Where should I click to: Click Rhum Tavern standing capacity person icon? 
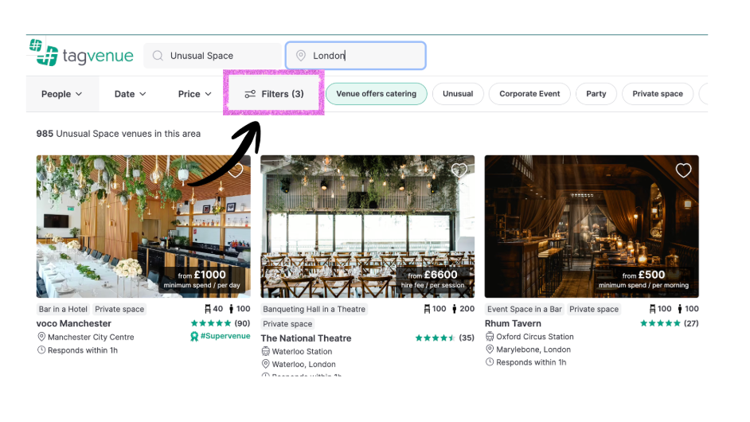[680, 309]
